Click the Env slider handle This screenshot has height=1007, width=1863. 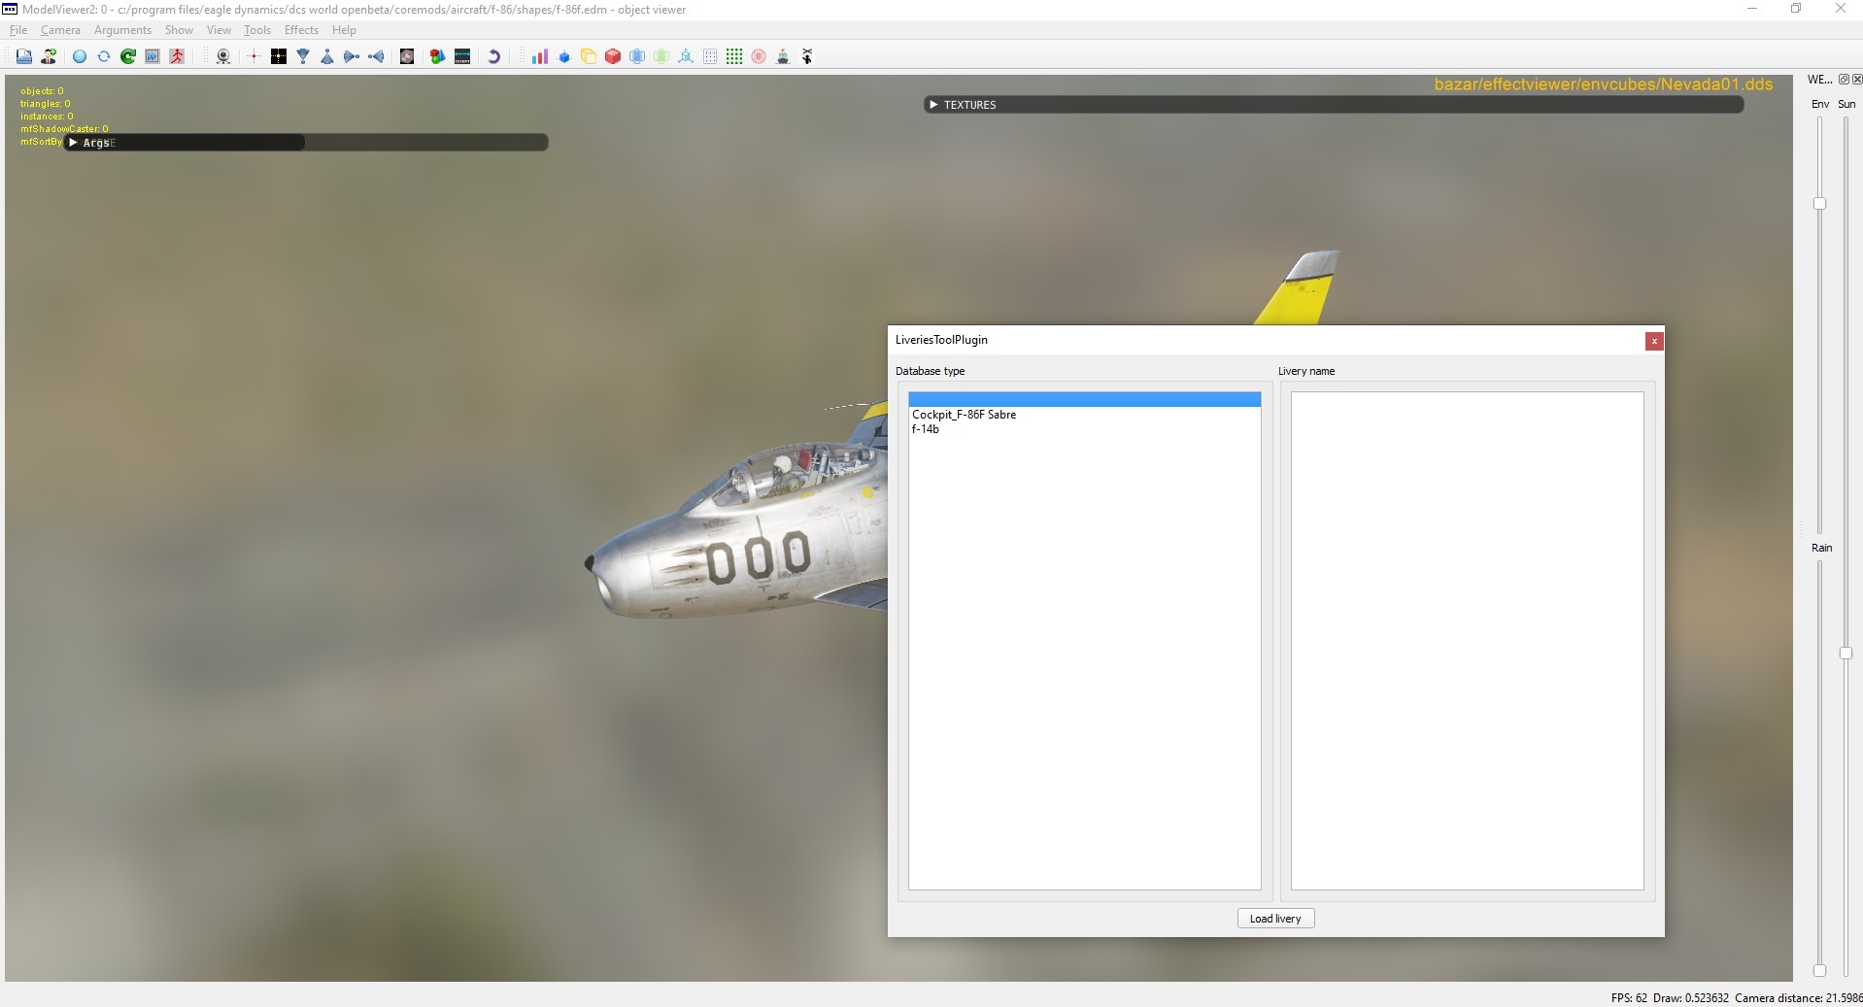click(x=1819, y=204)
